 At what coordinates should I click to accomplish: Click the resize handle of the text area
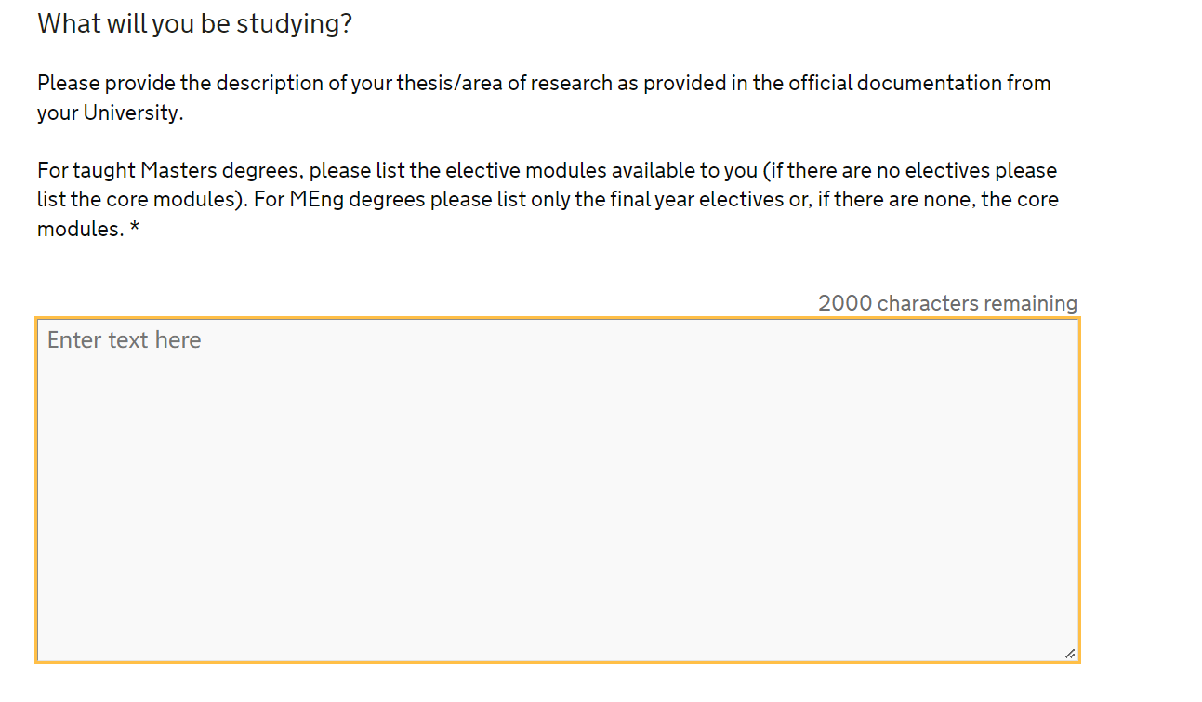click(x=1070, y=654)
